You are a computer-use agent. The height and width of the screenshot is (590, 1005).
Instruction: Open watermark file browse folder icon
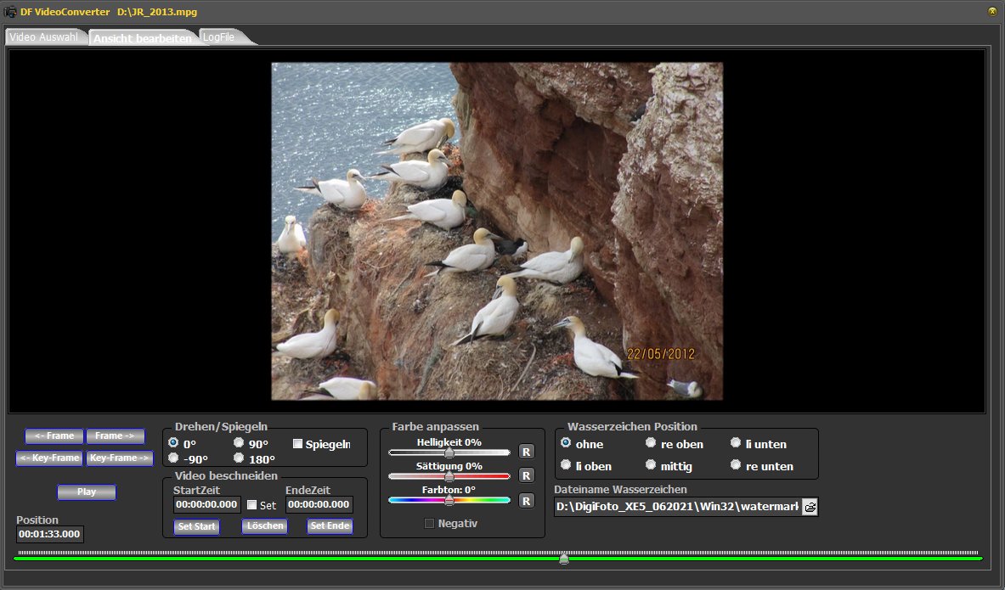click(810, 507)
